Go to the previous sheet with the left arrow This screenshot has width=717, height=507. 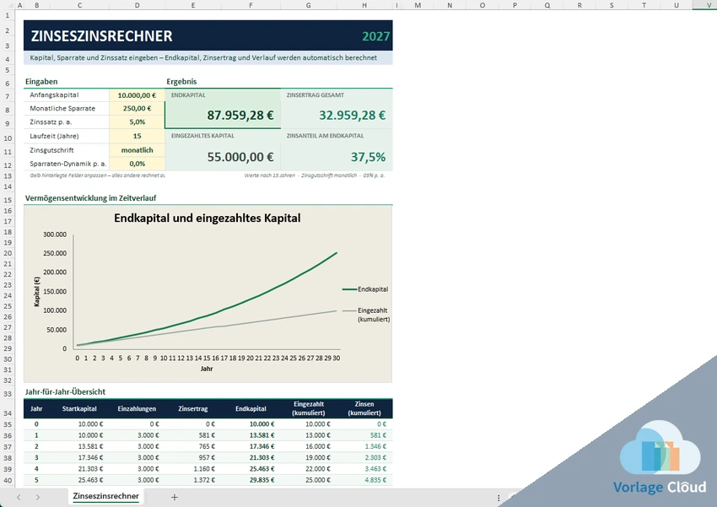click(x=19, y=497)
